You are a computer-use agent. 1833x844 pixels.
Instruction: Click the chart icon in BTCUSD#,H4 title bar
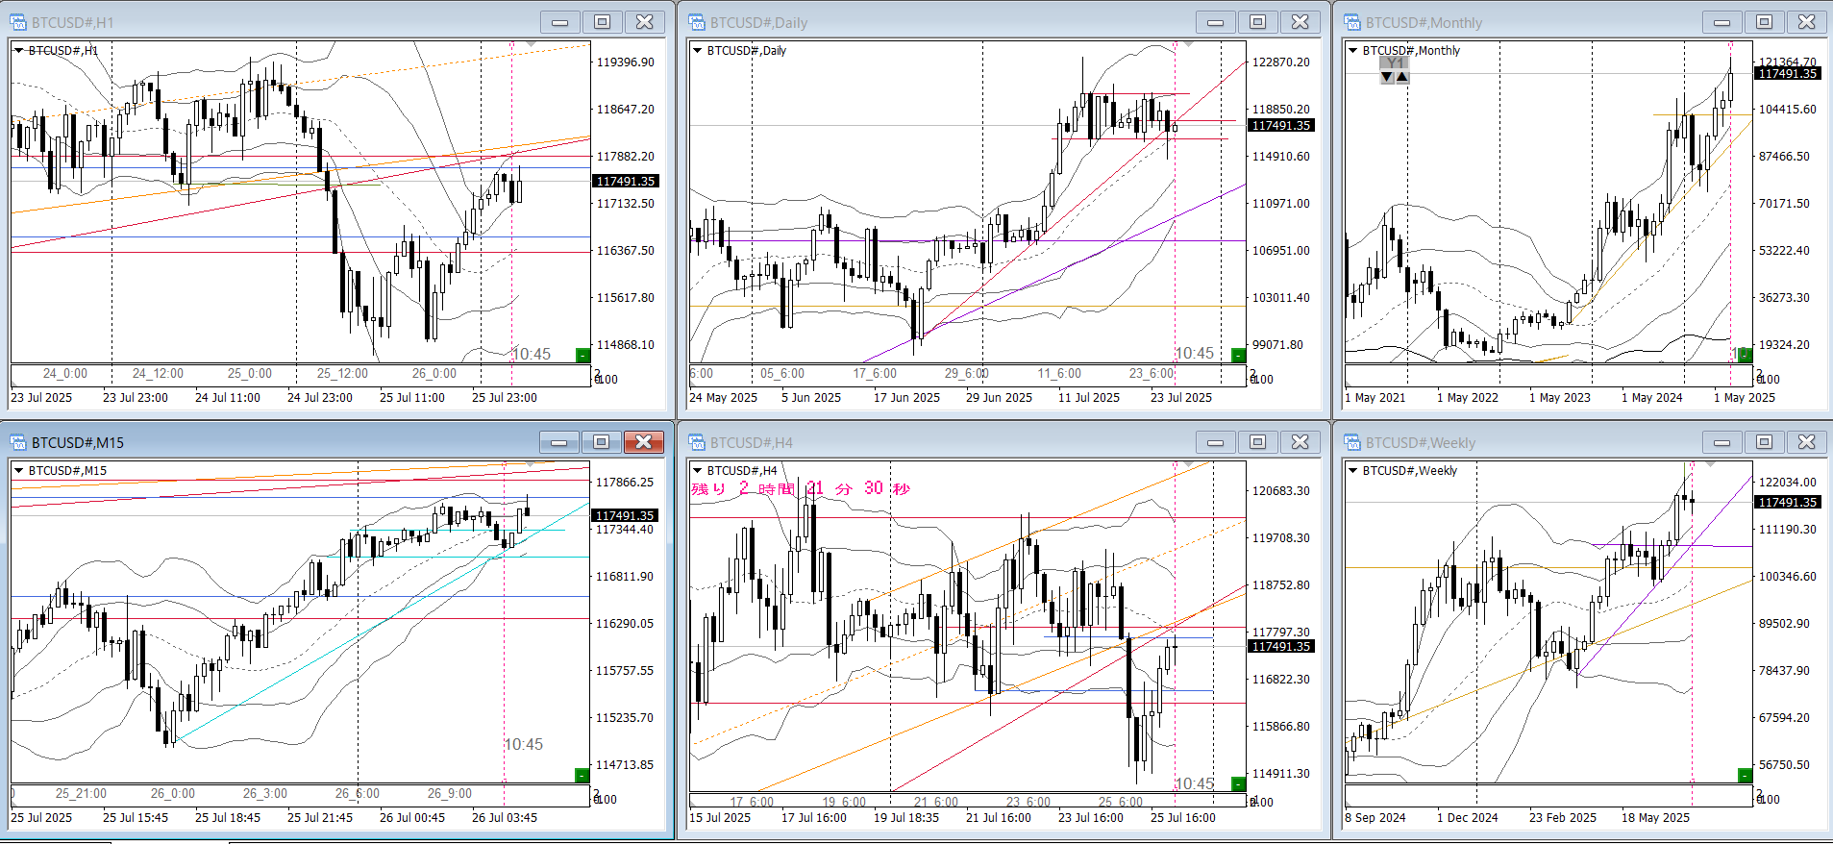point(697,442)
